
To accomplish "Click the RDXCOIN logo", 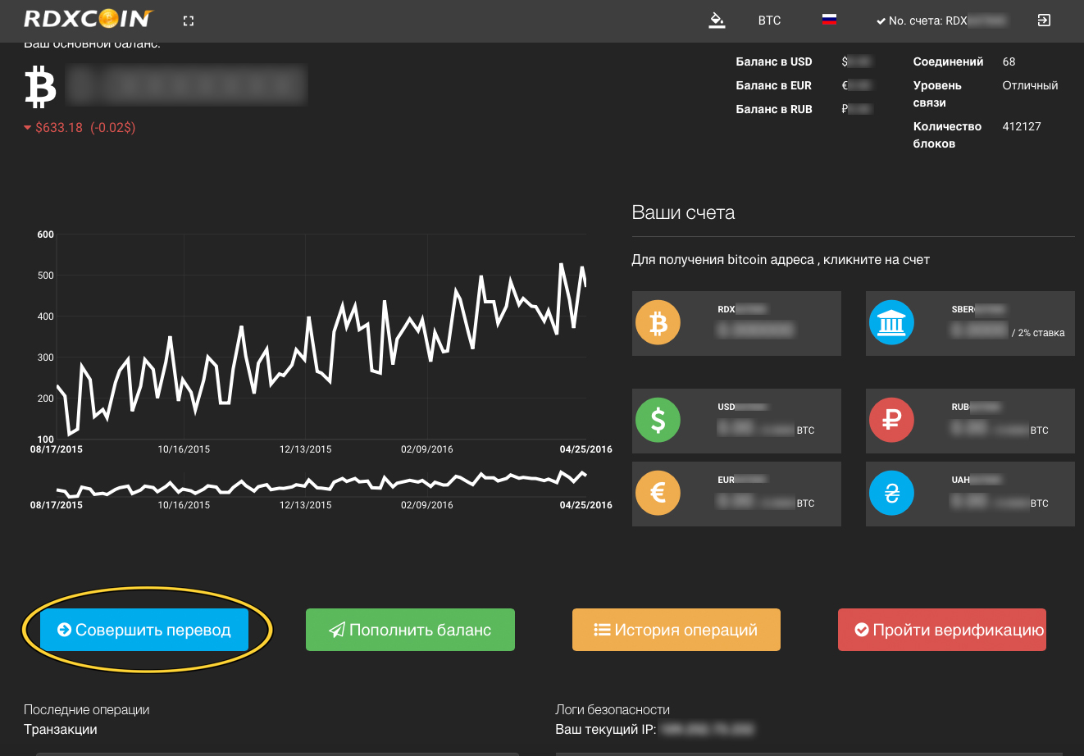I will point(89,19).
